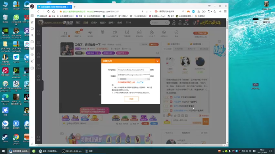275x154 pixels.
Task: Collapse the browser sidebar arrow
Action: (x=32, y=143)
